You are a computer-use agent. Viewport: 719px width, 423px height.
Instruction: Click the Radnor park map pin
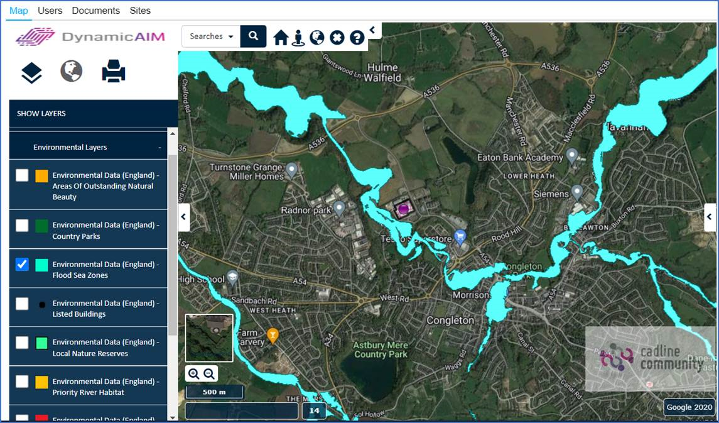tap(339, 209)
